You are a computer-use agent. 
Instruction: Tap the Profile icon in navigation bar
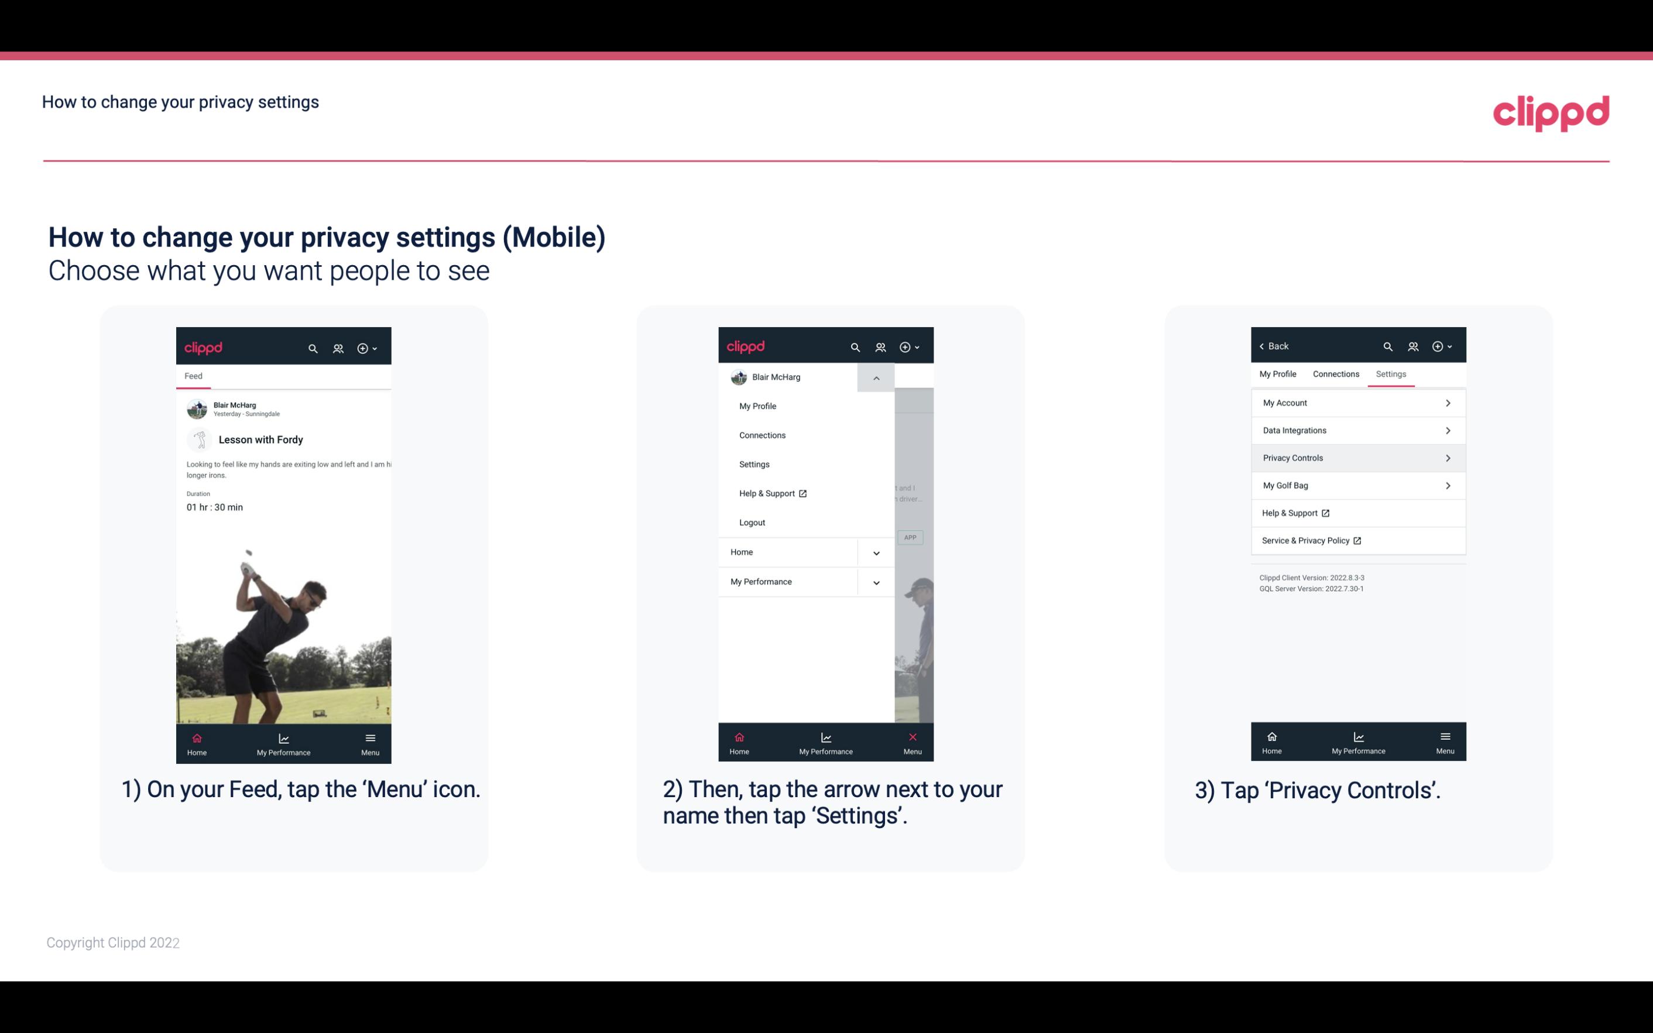(338, 346)
